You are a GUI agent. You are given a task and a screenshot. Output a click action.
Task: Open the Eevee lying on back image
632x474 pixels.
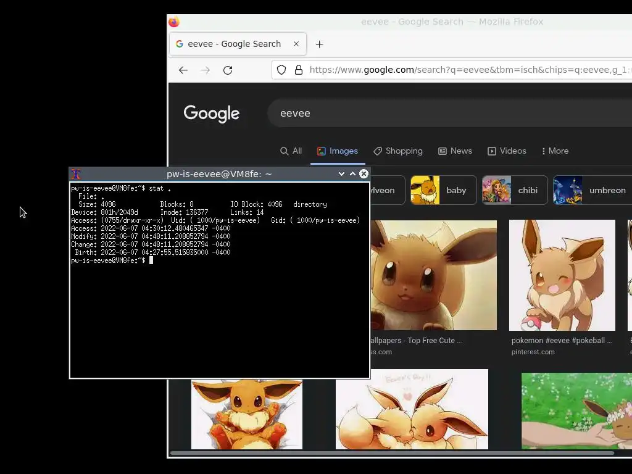tap(247, 414)
